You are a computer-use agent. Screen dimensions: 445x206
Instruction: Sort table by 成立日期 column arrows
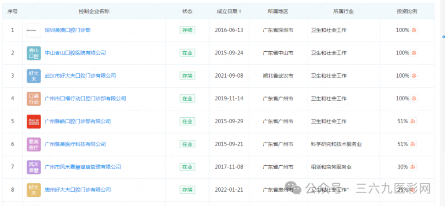click(241, 12)
